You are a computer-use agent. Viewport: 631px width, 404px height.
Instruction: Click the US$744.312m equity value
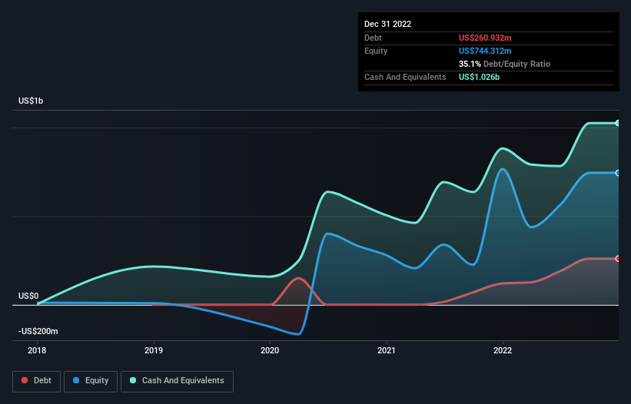485,51
